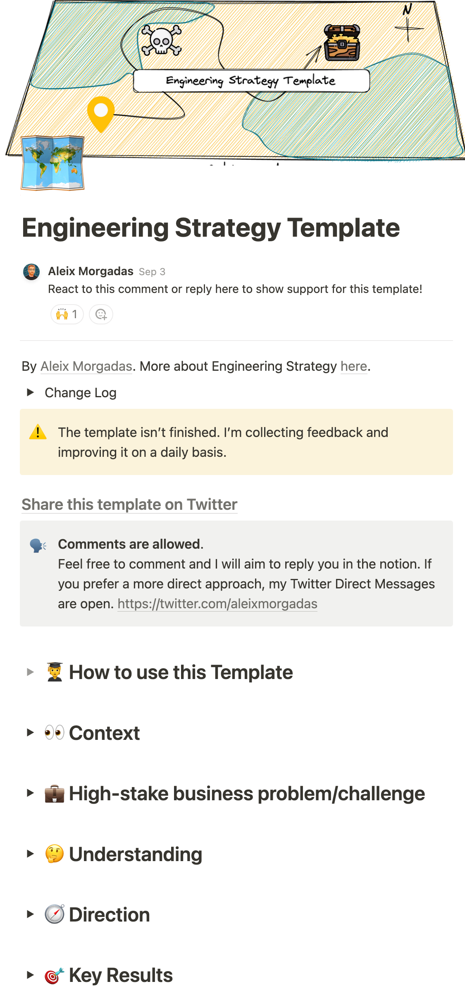Follow the 'here' Engineering Strategy link

[x=353, y=366]
